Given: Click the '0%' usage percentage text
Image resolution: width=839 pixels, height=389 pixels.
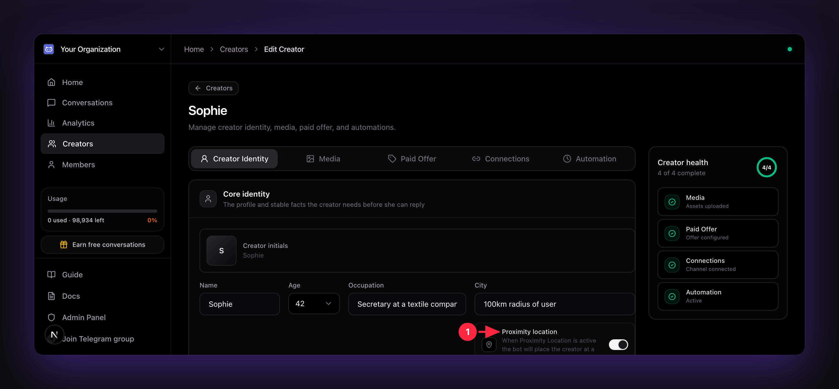Looking at the screenshot, I should 152,220.
